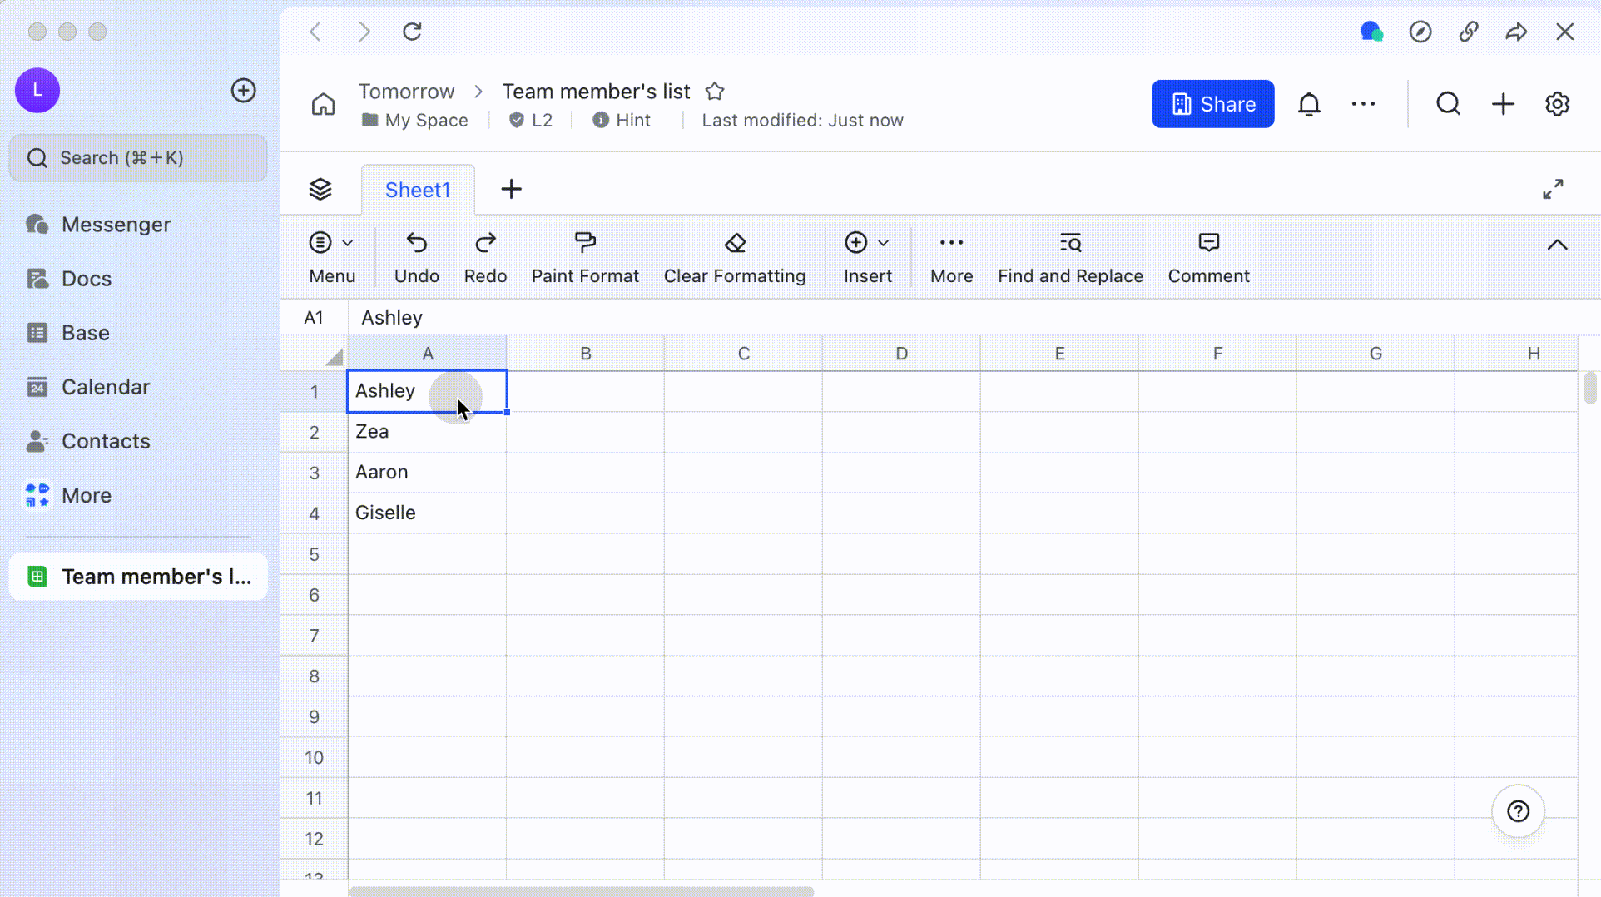Open Tomorrow from the breadcrumb

406,92
